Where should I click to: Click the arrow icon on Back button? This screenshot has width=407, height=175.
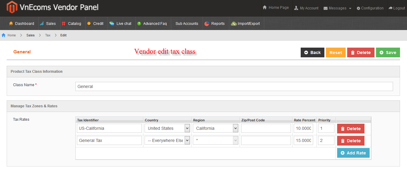point(306,52)
